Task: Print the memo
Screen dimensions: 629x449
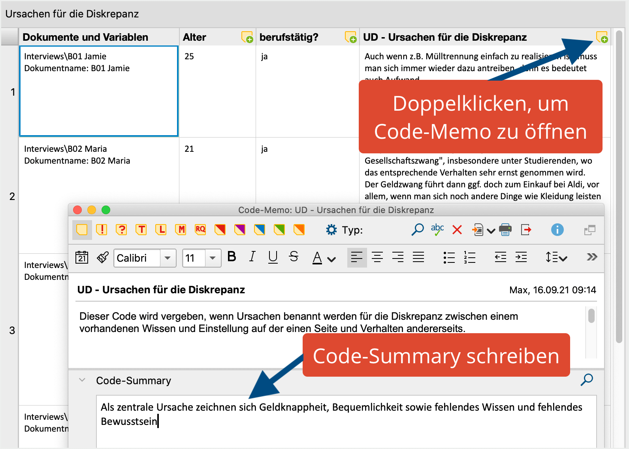Action: click(x=505, y=230)
